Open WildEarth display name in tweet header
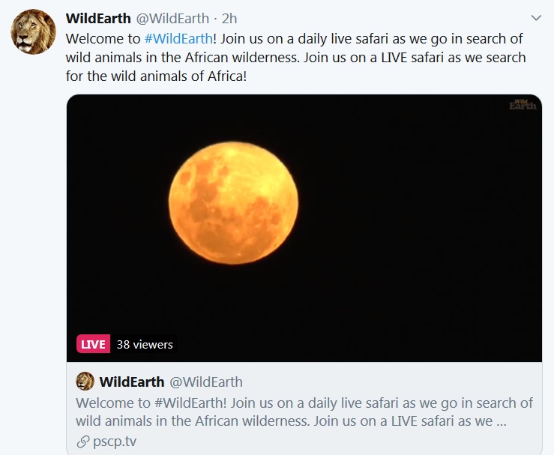 pyautogui.click(x=97, y=19)
